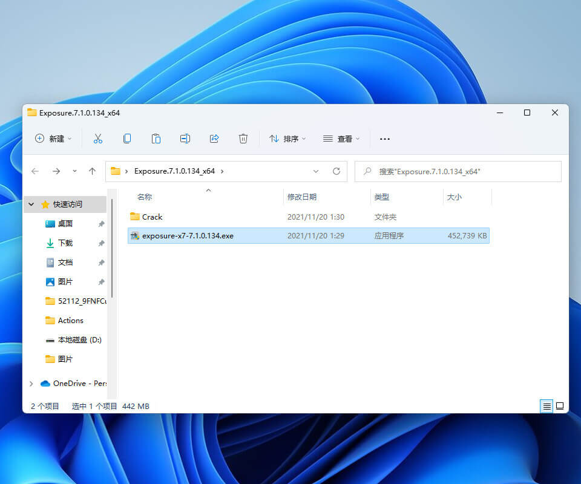
Task: Switch to large thumbnails view toggle
Action: tap(560, 406)
